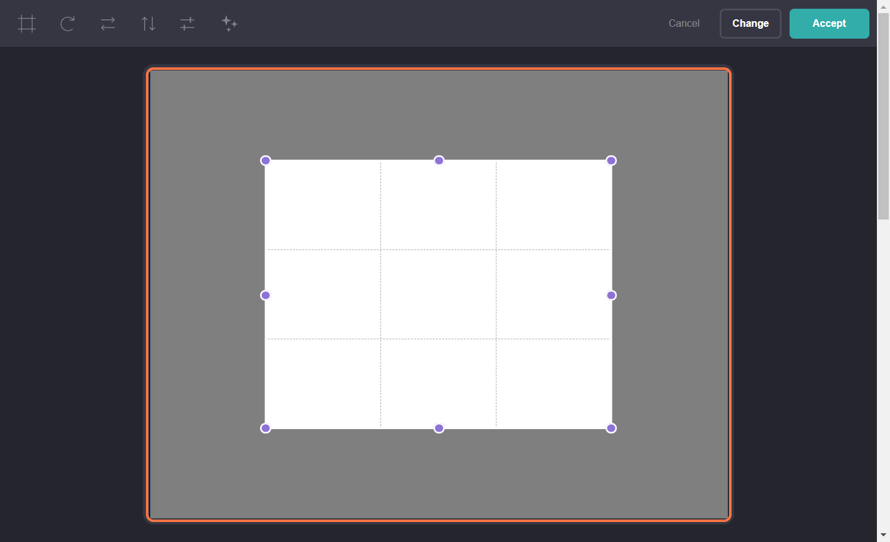Click the top-right crop handle

611,160
